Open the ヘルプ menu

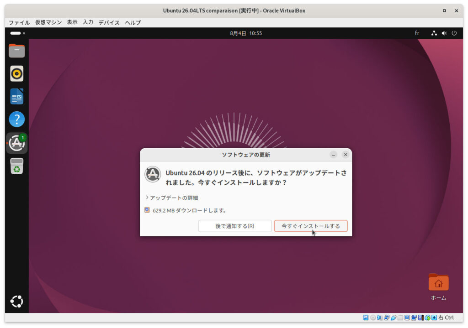(x=133, y=22)
